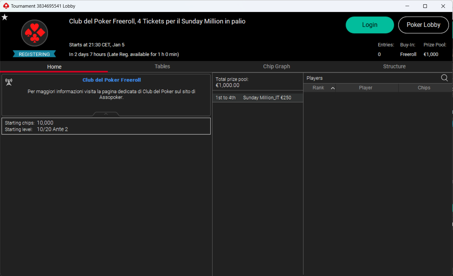Open the Chip Graph tab
This screenshot has width=453, height=276.
(x=276, y=66)
